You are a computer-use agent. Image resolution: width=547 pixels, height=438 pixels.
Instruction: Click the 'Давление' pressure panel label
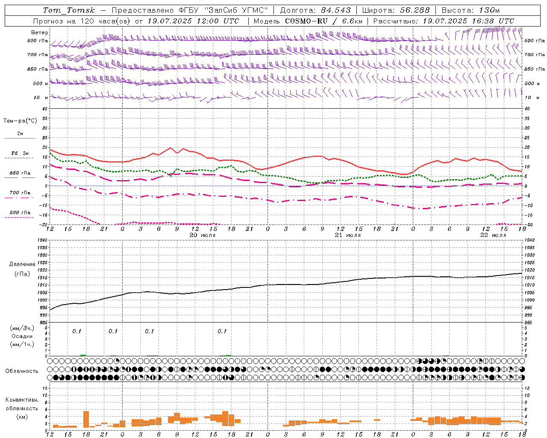(22, 264)
